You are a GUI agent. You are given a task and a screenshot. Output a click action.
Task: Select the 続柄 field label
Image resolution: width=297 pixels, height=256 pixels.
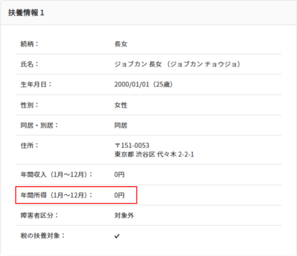pyautogui.click(x=30, y=44)
